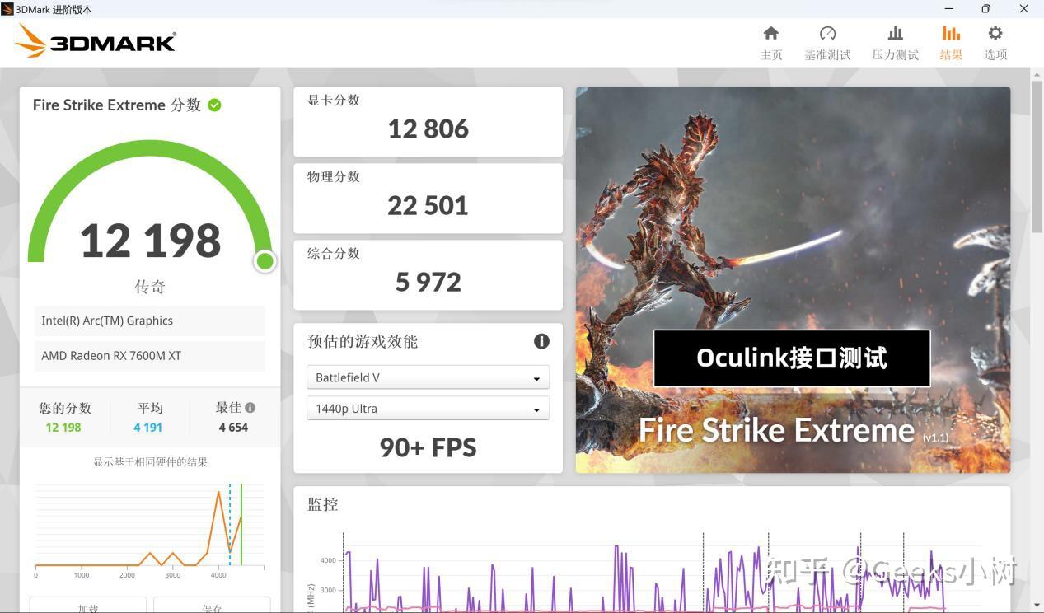Open the Battlefield V game dropdown
The width and height of the screenshot is (1044, 613).
[428, 377]
